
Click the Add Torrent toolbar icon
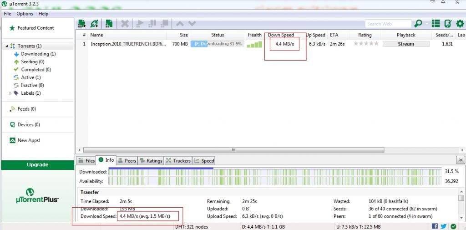[82, 23]
